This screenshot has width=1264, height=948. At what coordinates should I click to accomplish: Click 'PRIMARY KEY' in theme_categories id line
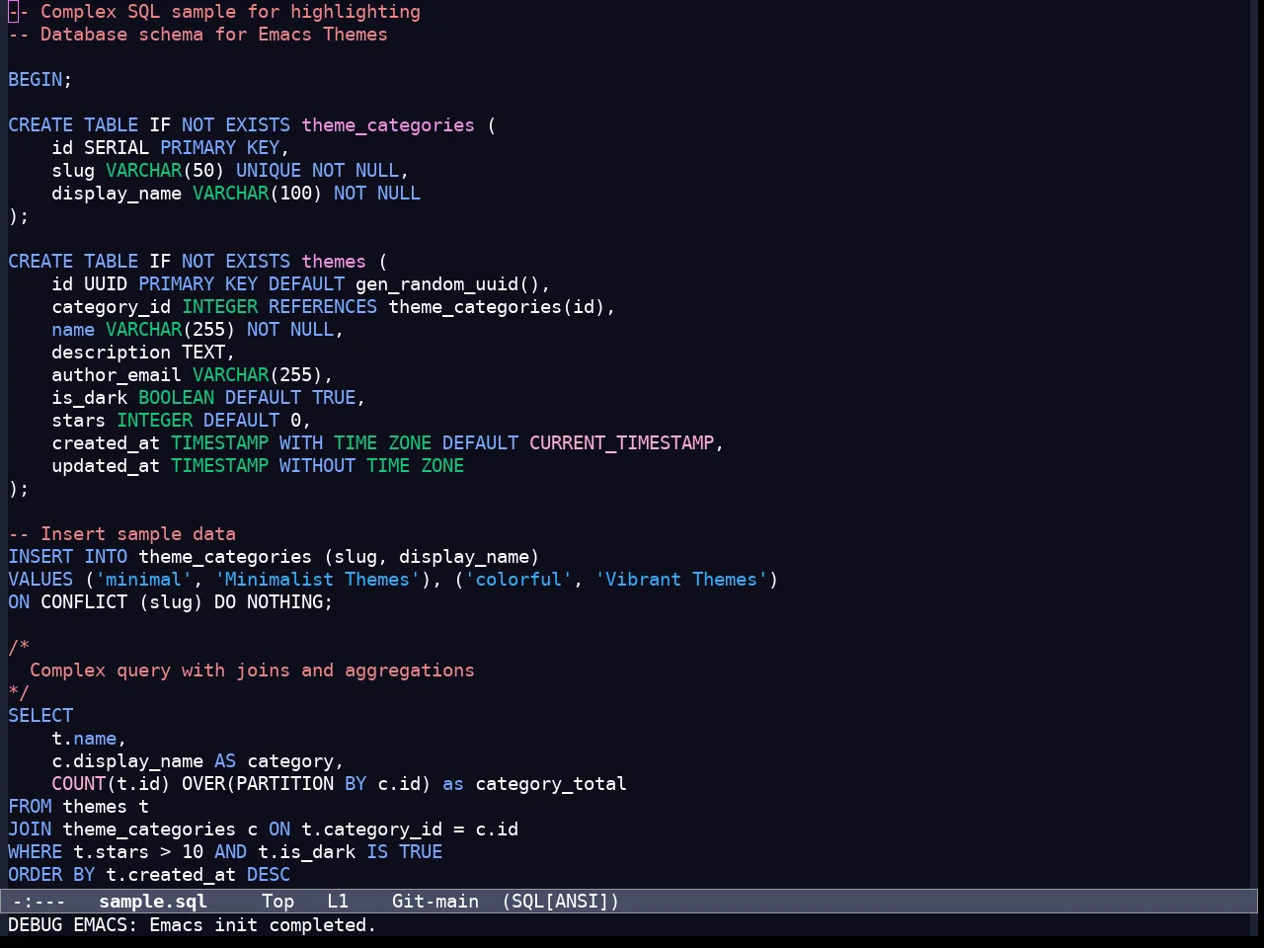219,148
